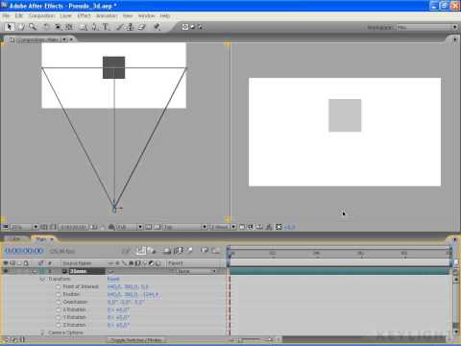461x346 pixels.
Task: Open the Full resolution dropdown
Action: [130, 227]
